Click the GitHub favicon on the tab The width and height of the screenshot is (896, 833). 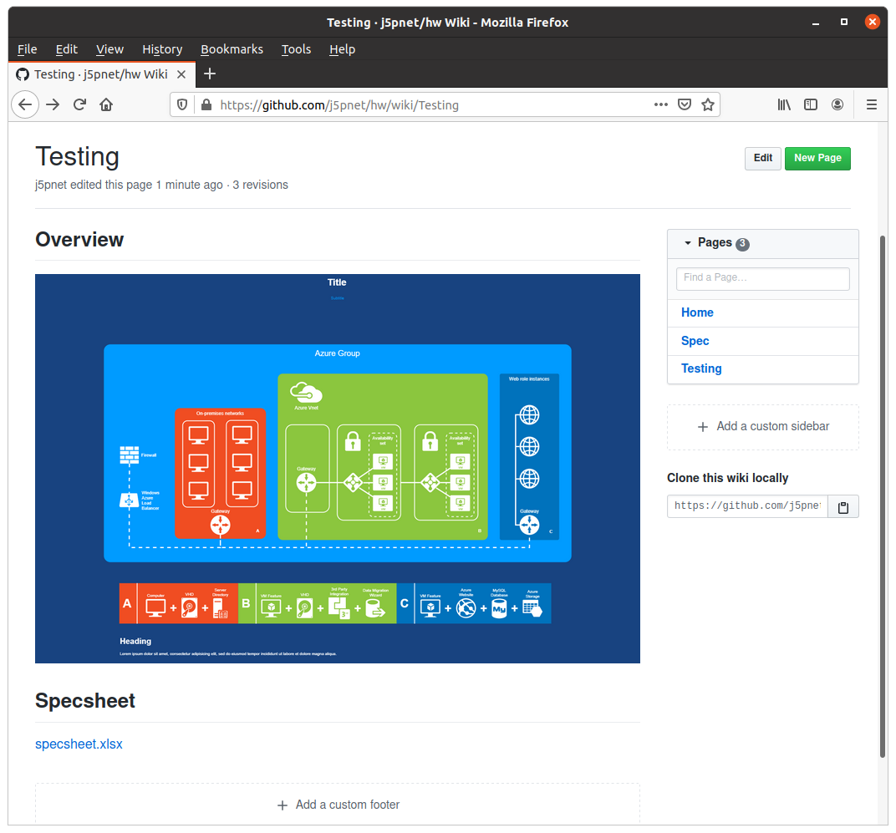23,74
